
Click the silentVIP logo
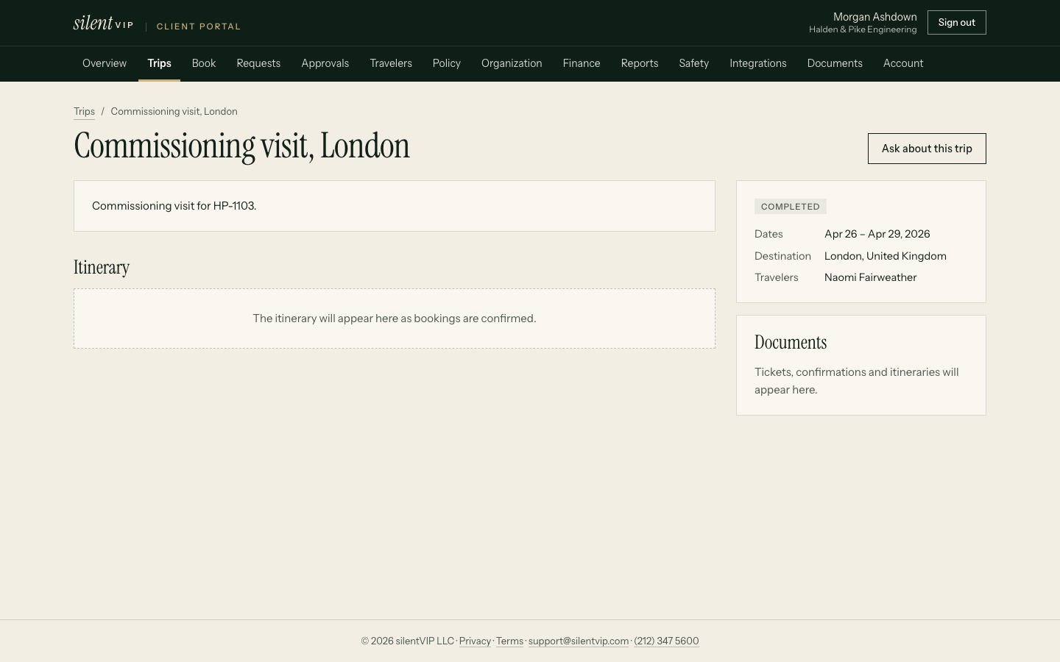point(104,23)
